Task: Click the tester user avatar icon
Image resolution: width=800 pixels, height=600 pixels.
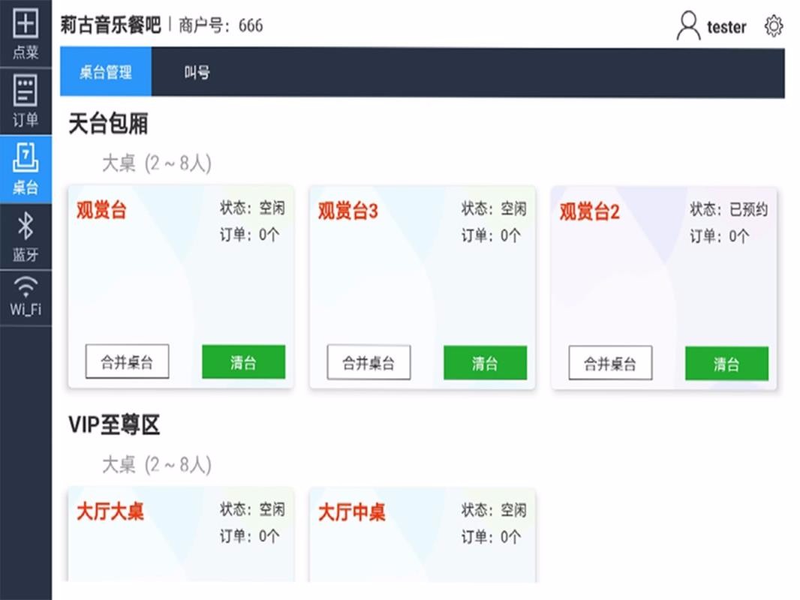Action: click(687, 26)
